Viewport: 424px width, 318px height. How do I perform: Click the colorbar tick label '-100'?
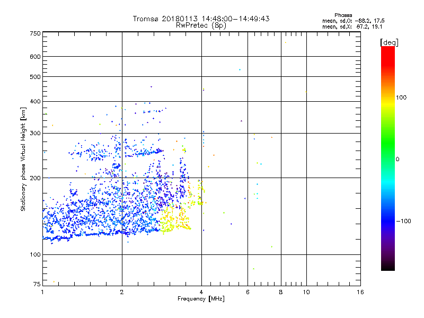403,221
